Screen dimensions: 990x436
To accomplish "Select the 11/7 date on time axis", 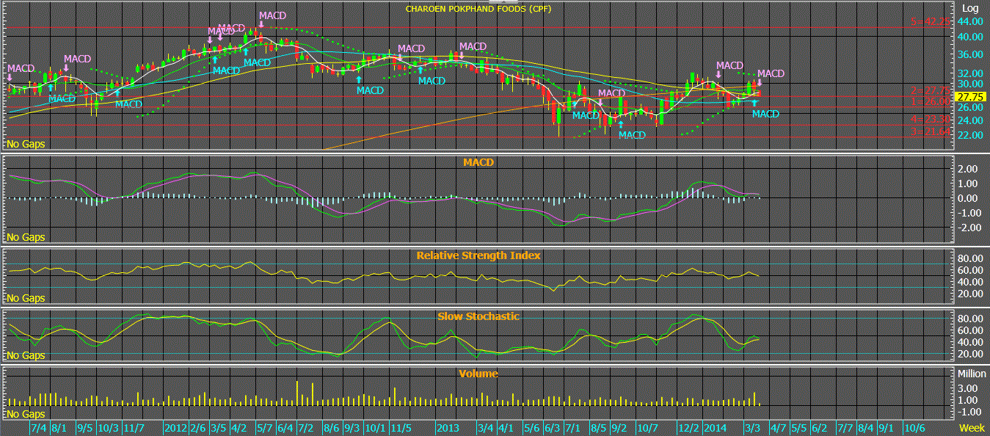I will pos(133,427).
